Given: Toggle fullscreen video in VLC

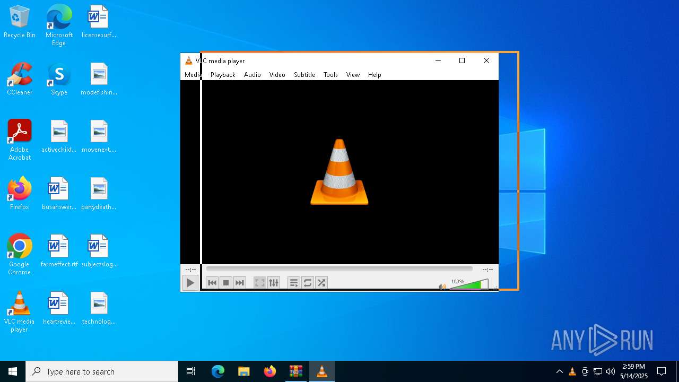Looking at the screenshot, I should [260, 283].
